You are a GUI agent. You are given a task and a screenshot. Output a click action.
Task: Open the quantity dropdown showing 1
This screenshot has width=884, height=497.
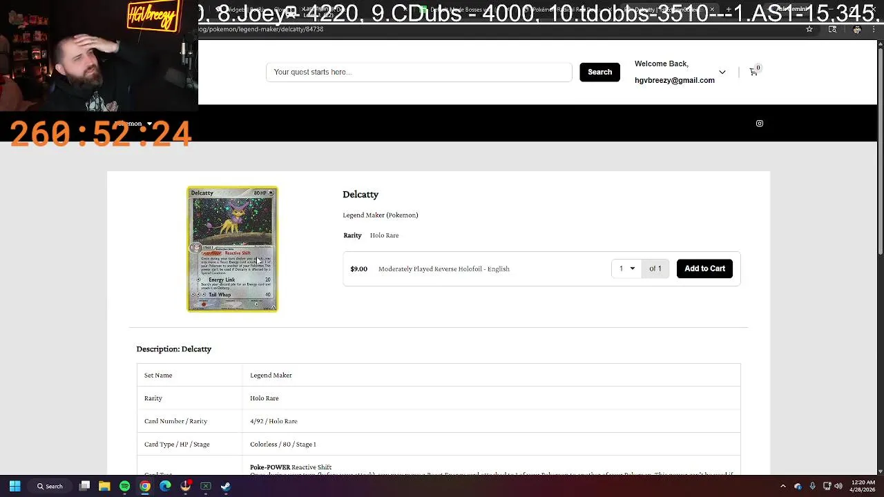(626, 269)
